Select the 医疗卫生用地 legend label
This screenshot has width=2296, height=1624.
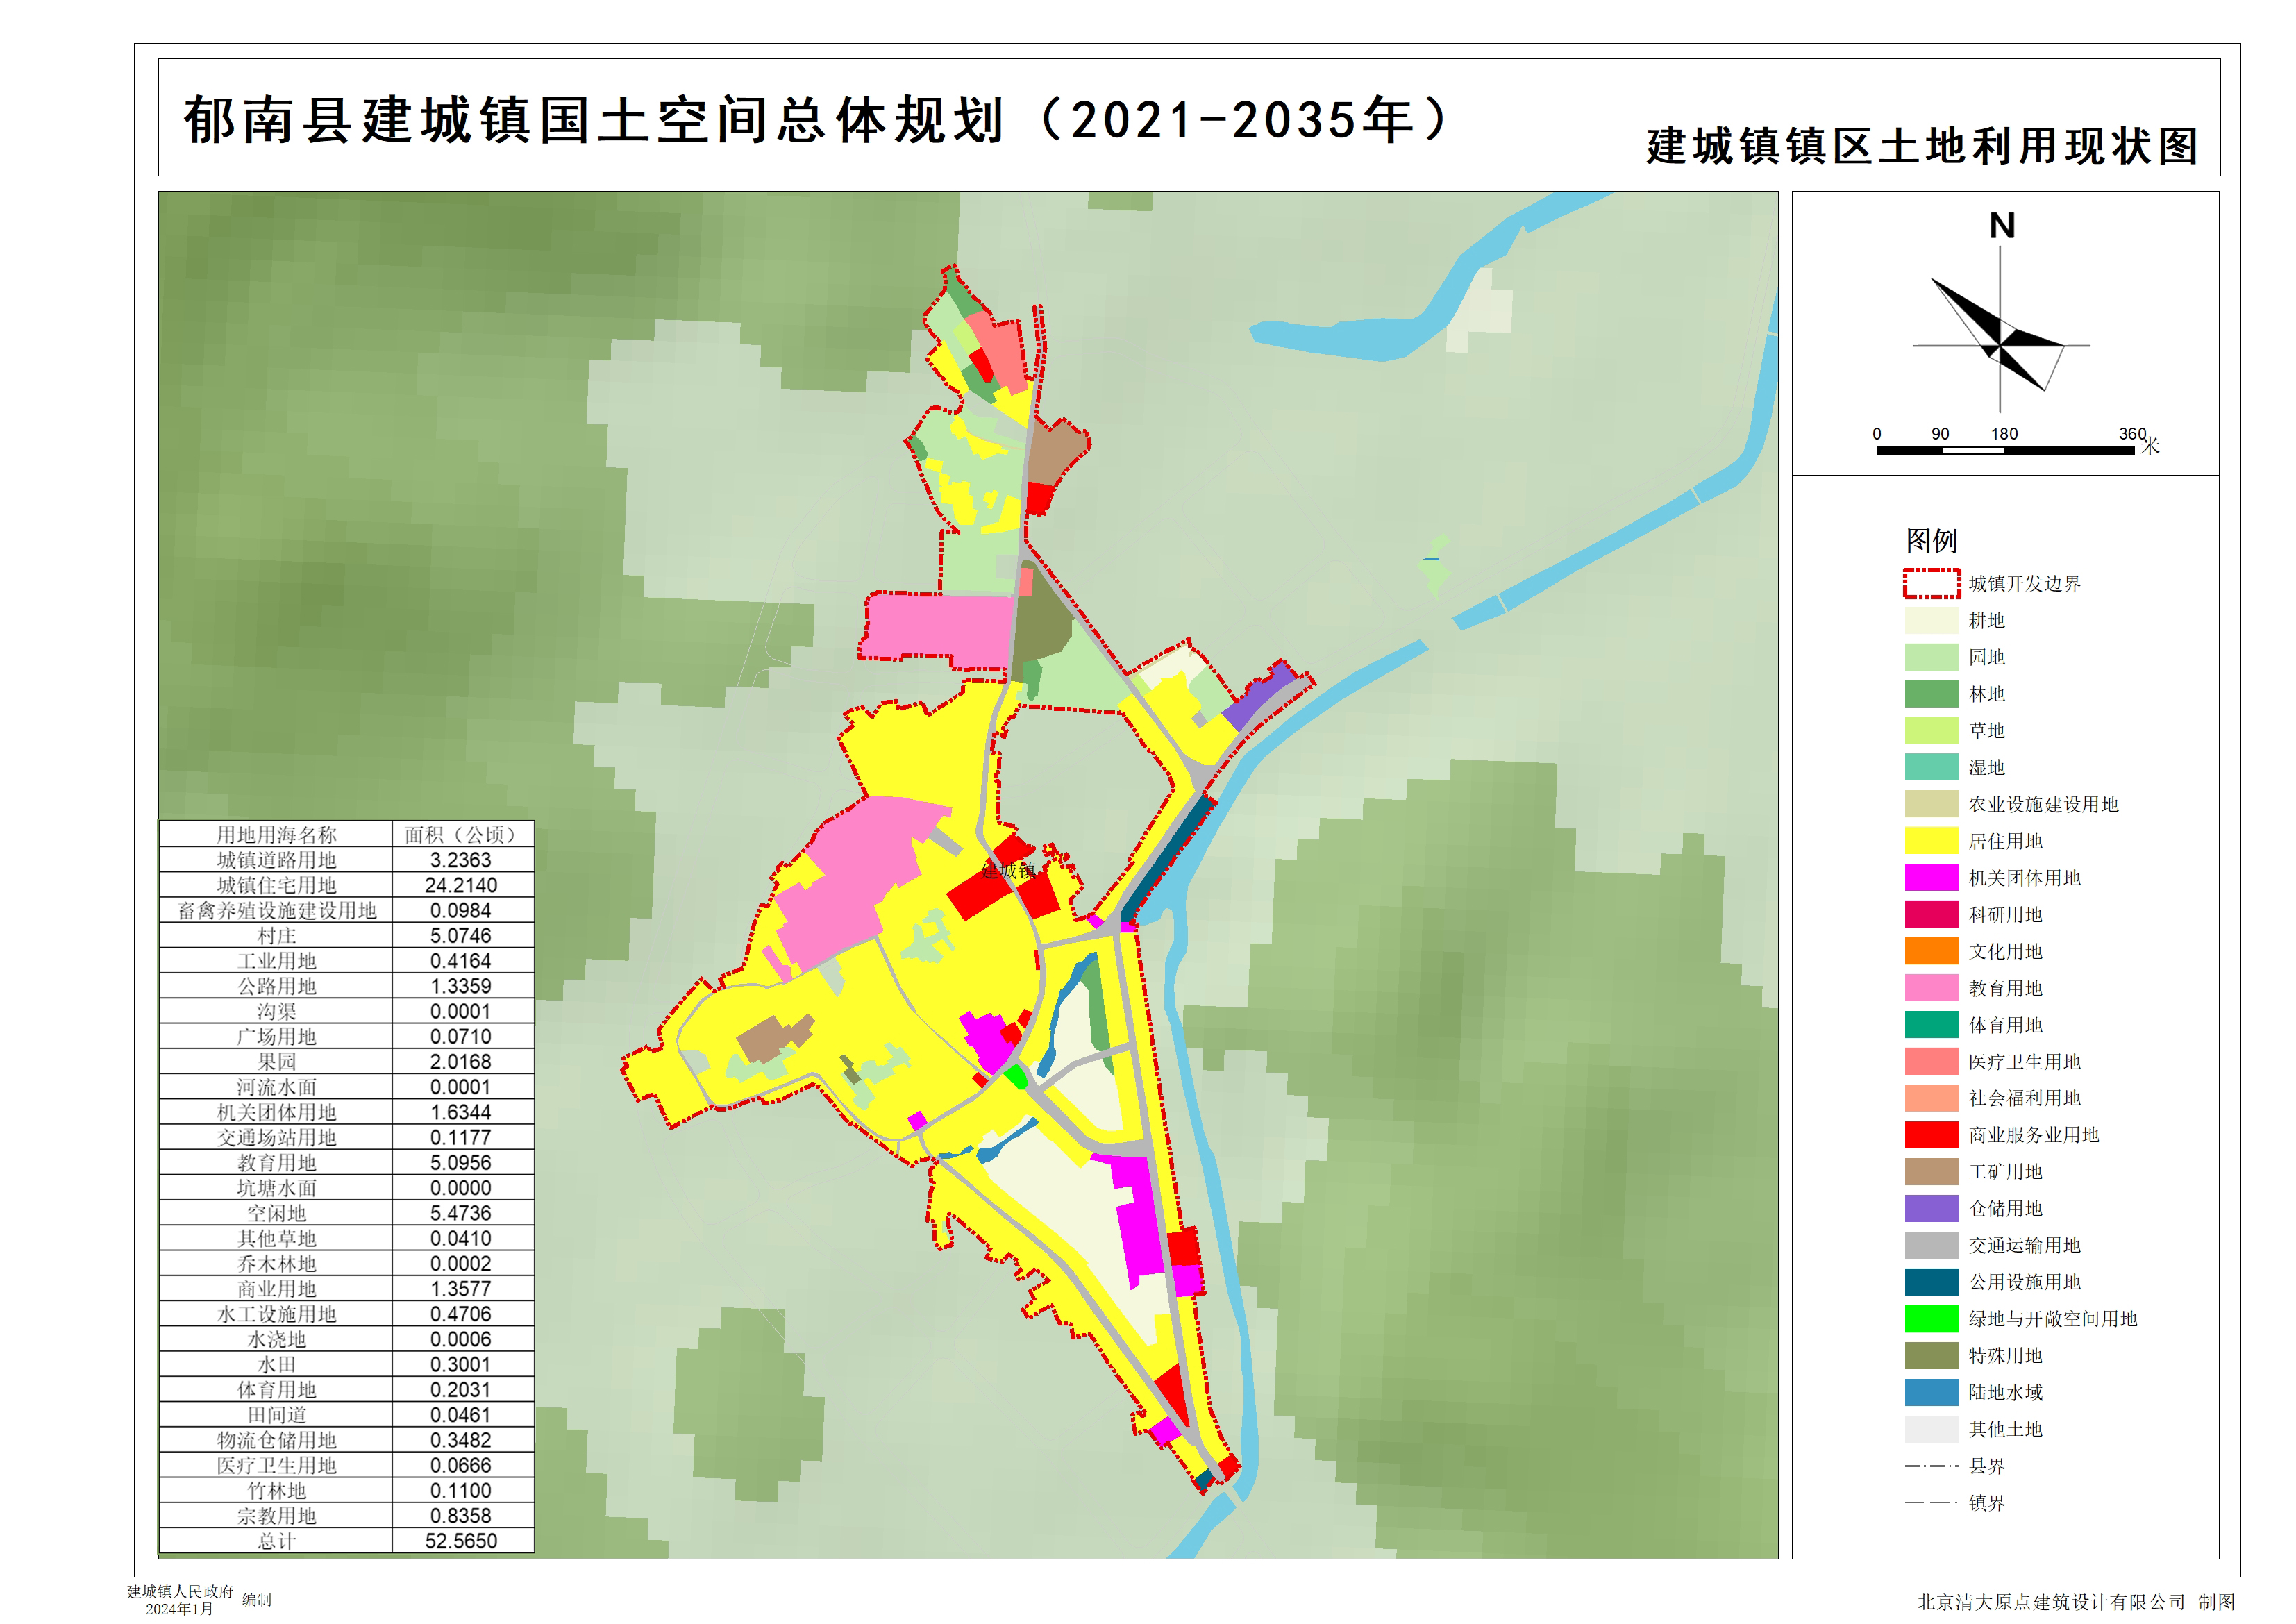[x=2024, y=1062]
